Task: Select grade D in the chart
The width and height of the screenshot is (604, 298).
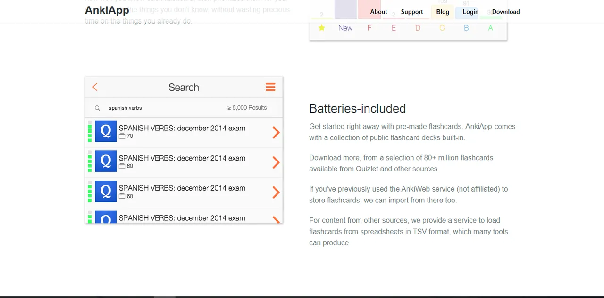Action: (418, 28)
